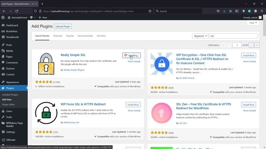Image resolution: width=266 pixels, height=149 pixels.
Task: Open the Library icon in toolbar
Action: [x=231, y=11]
